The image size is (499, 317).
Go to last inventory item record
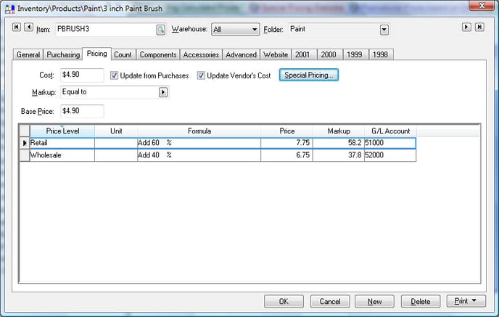(x=479, y=27)
